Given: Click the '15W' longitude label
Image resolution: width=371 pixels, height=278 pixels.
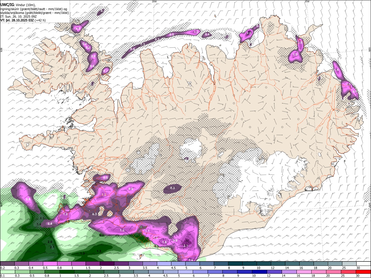Looking at the screenshot, I should (x=307, y=1).
